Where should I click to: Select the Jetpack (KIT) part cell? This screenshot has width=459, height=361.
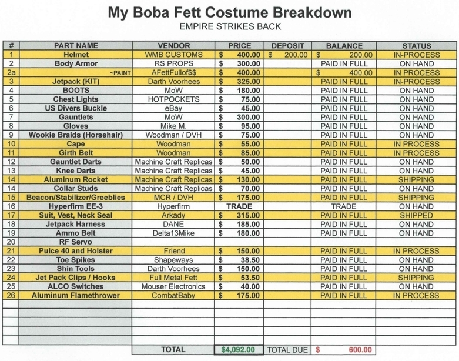76,82
